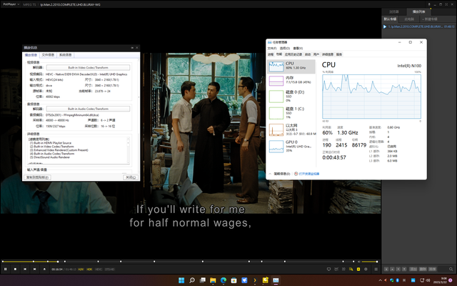This screenshot has width=457, height=286.
Task: Select CPU graph in Task Manager
Action: [x=291, y=66]
